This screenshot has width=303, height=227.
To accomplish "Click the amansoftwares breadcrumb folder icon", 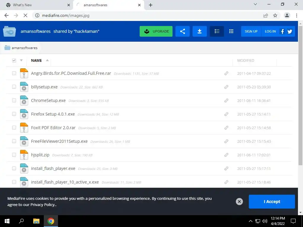I will [x=7, y=48].
